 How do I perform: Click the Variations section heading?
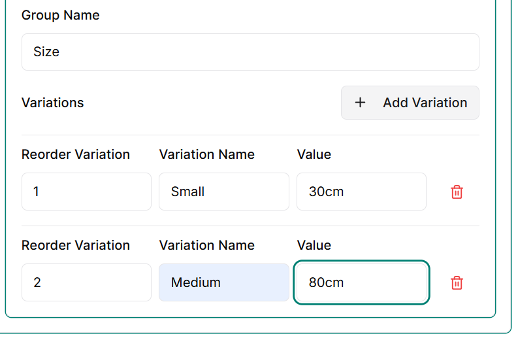(53, 103)
